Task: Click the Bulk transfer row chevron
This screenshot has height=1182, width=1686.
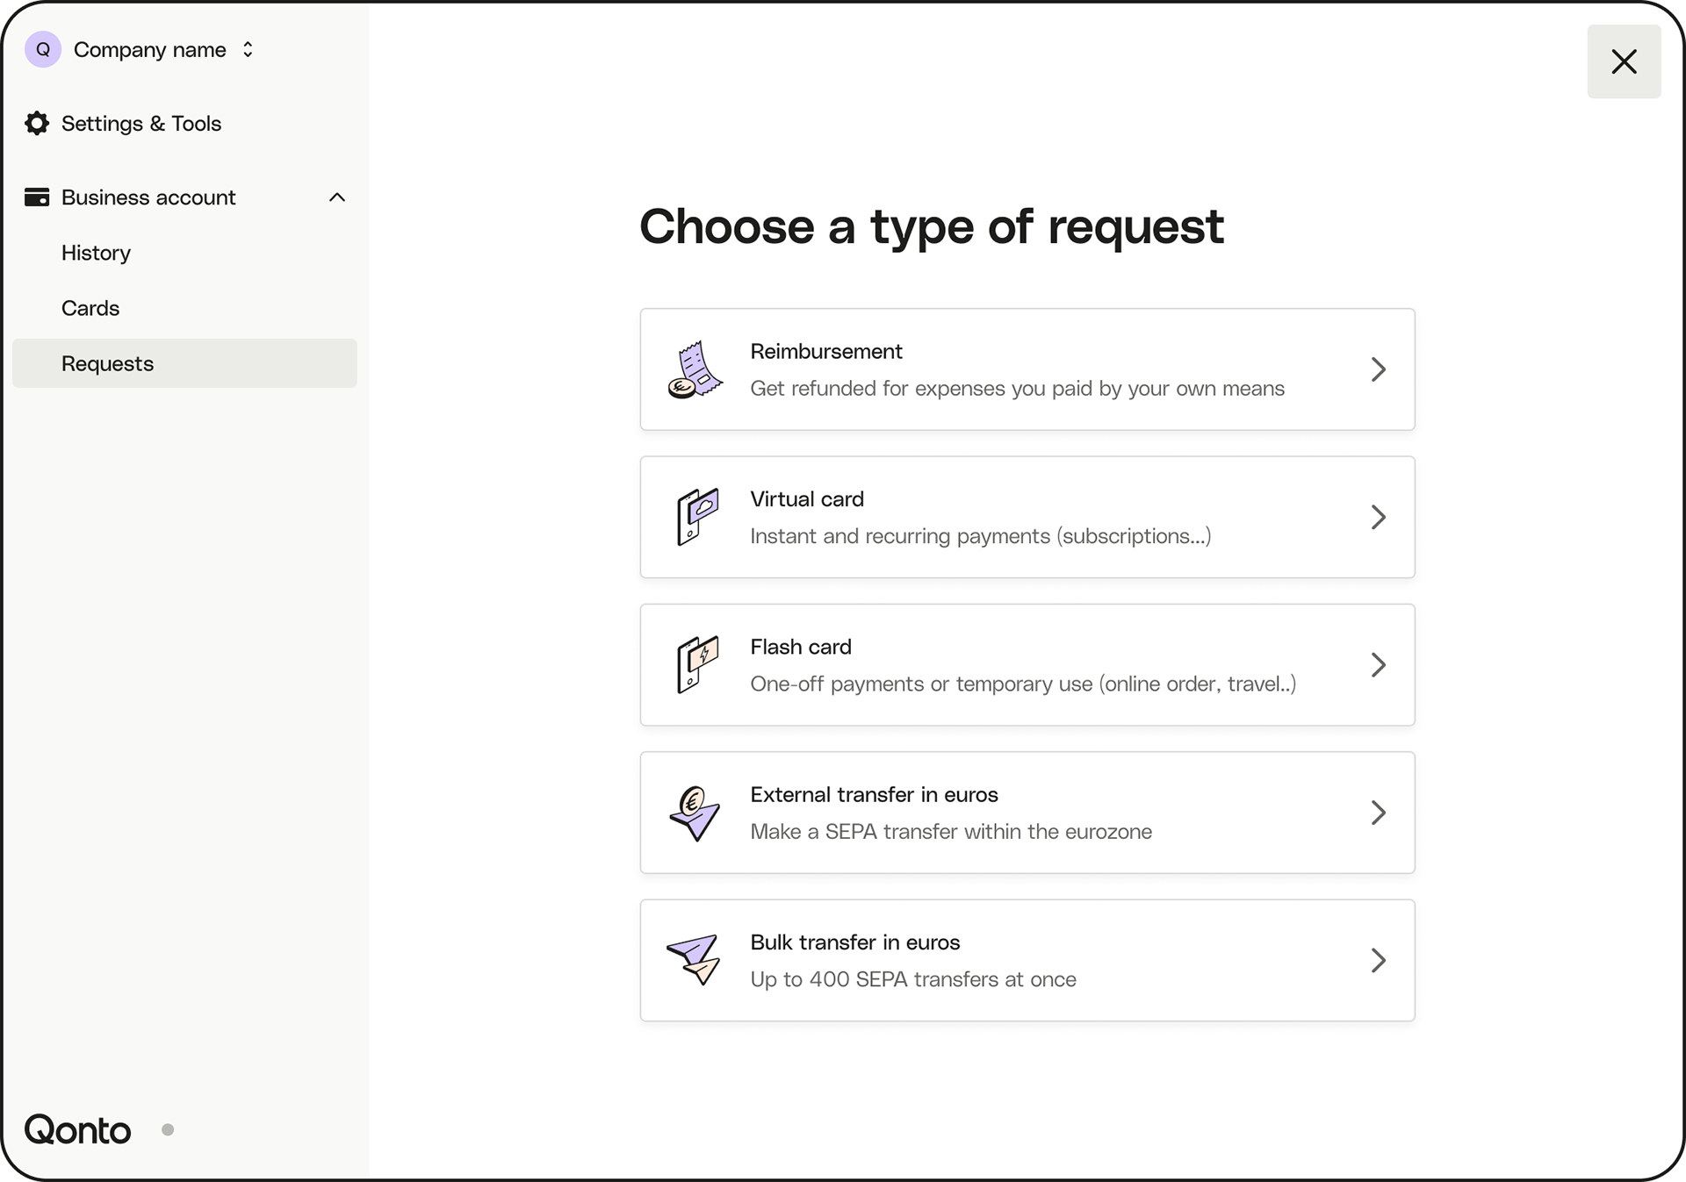Action: coord(1378,960)
